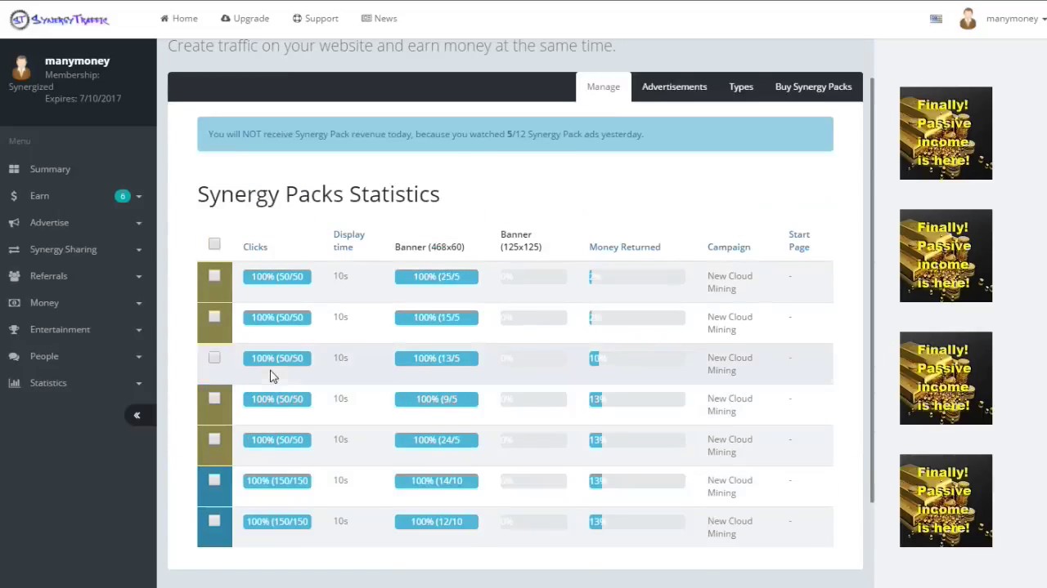
Task: Tick the select-all checkbox in the table header
Action: coord(214,243)
